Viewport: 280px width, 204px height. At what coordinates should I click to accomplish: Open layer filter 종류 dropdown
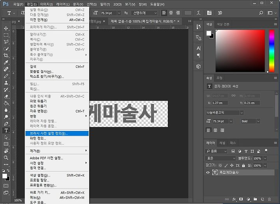pyautogui.click(x=216, y=151)
